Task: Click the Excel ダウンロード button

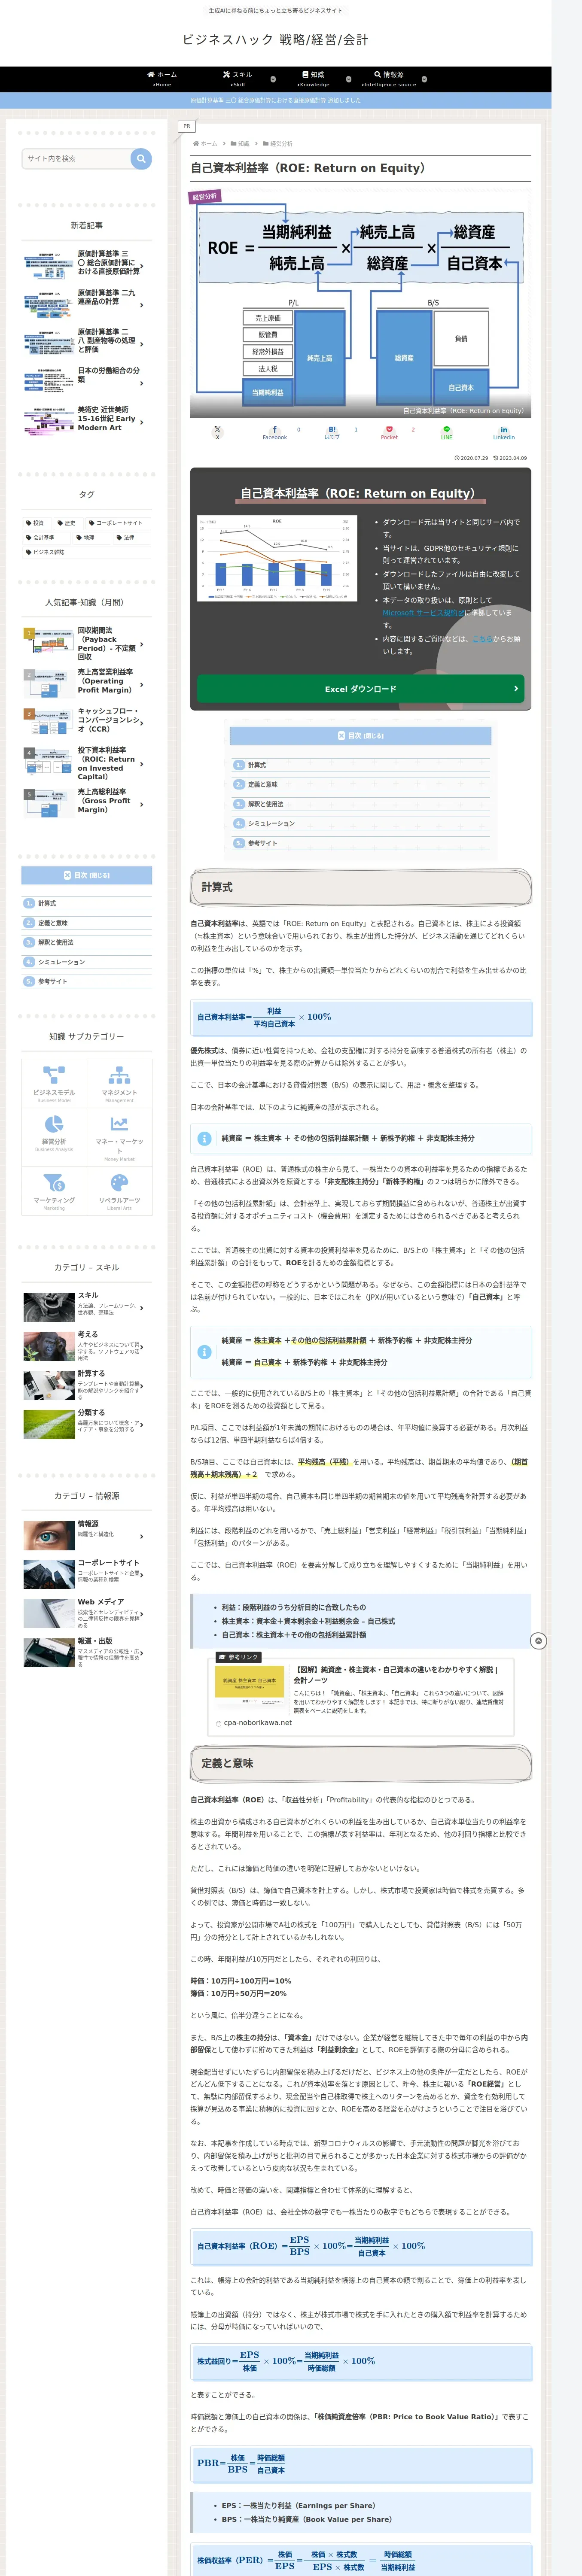Action: pos(360,689)
